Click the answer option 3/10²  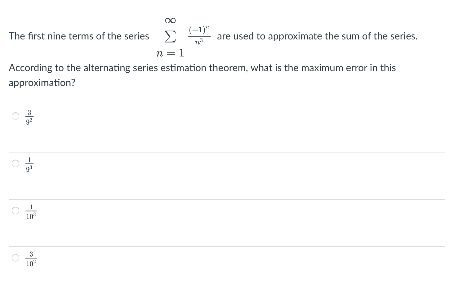click(x=31, y=259)
